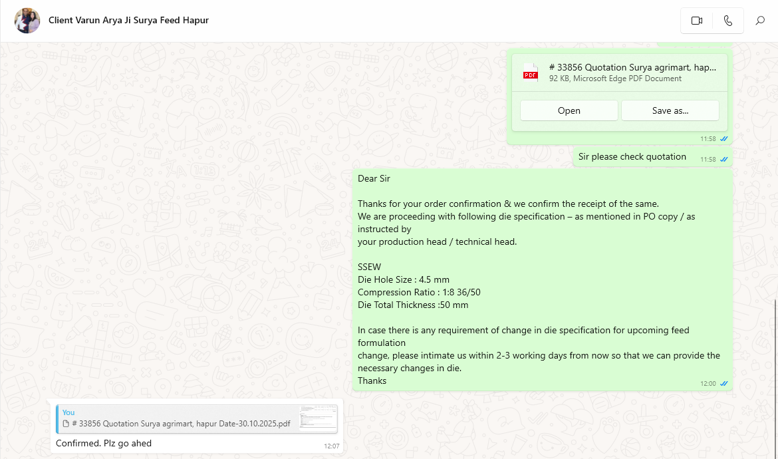
Task: Click the red PDF icon in the attachment
Action: [x=530, y=73]
